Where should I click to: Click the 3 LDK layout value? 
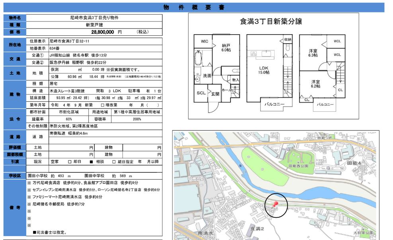pyautogui.click(x=115, y=91)
